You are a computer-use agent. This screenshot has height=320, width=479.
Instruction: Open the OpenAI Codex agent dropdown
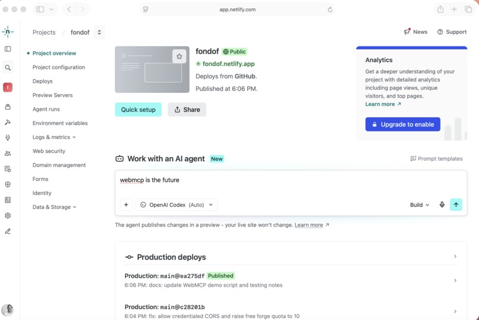177,205
